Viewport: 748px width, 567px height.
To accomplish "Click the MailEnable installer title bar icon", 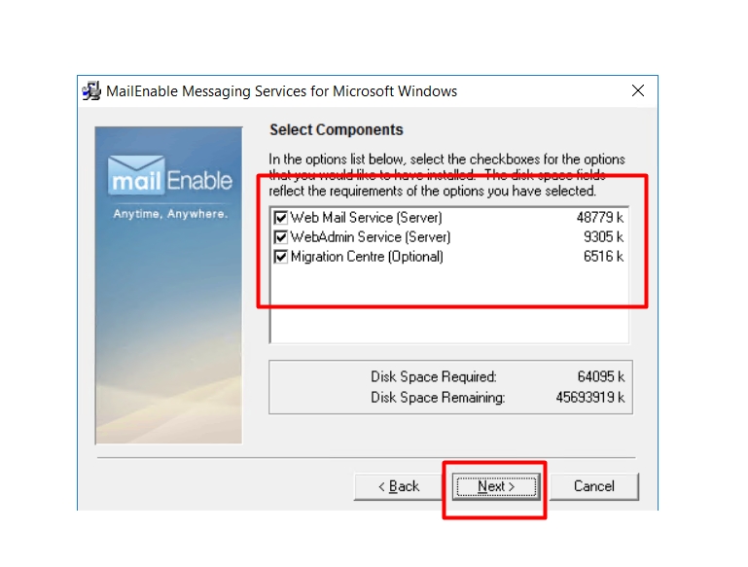I will [91, 91].
